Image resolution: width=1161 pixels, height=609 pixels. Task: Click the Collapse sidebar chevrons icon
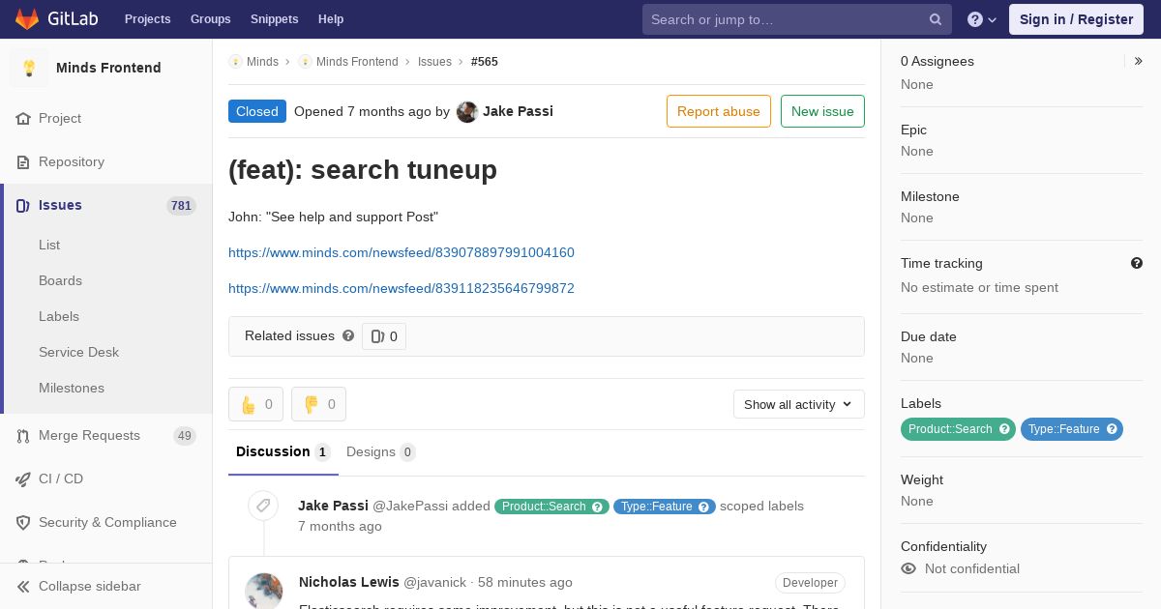point(23,586)
